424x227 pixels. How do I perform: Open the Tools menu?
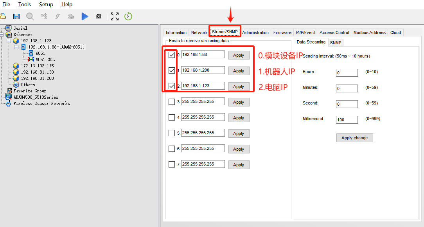25,5
